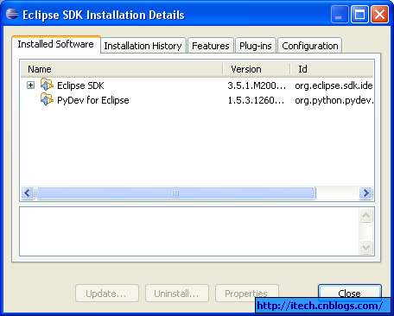This screenshot has width=394, height=316.
Task: Click the org.eclipse.sdk.ide Id cell
Action: (334, 85)
